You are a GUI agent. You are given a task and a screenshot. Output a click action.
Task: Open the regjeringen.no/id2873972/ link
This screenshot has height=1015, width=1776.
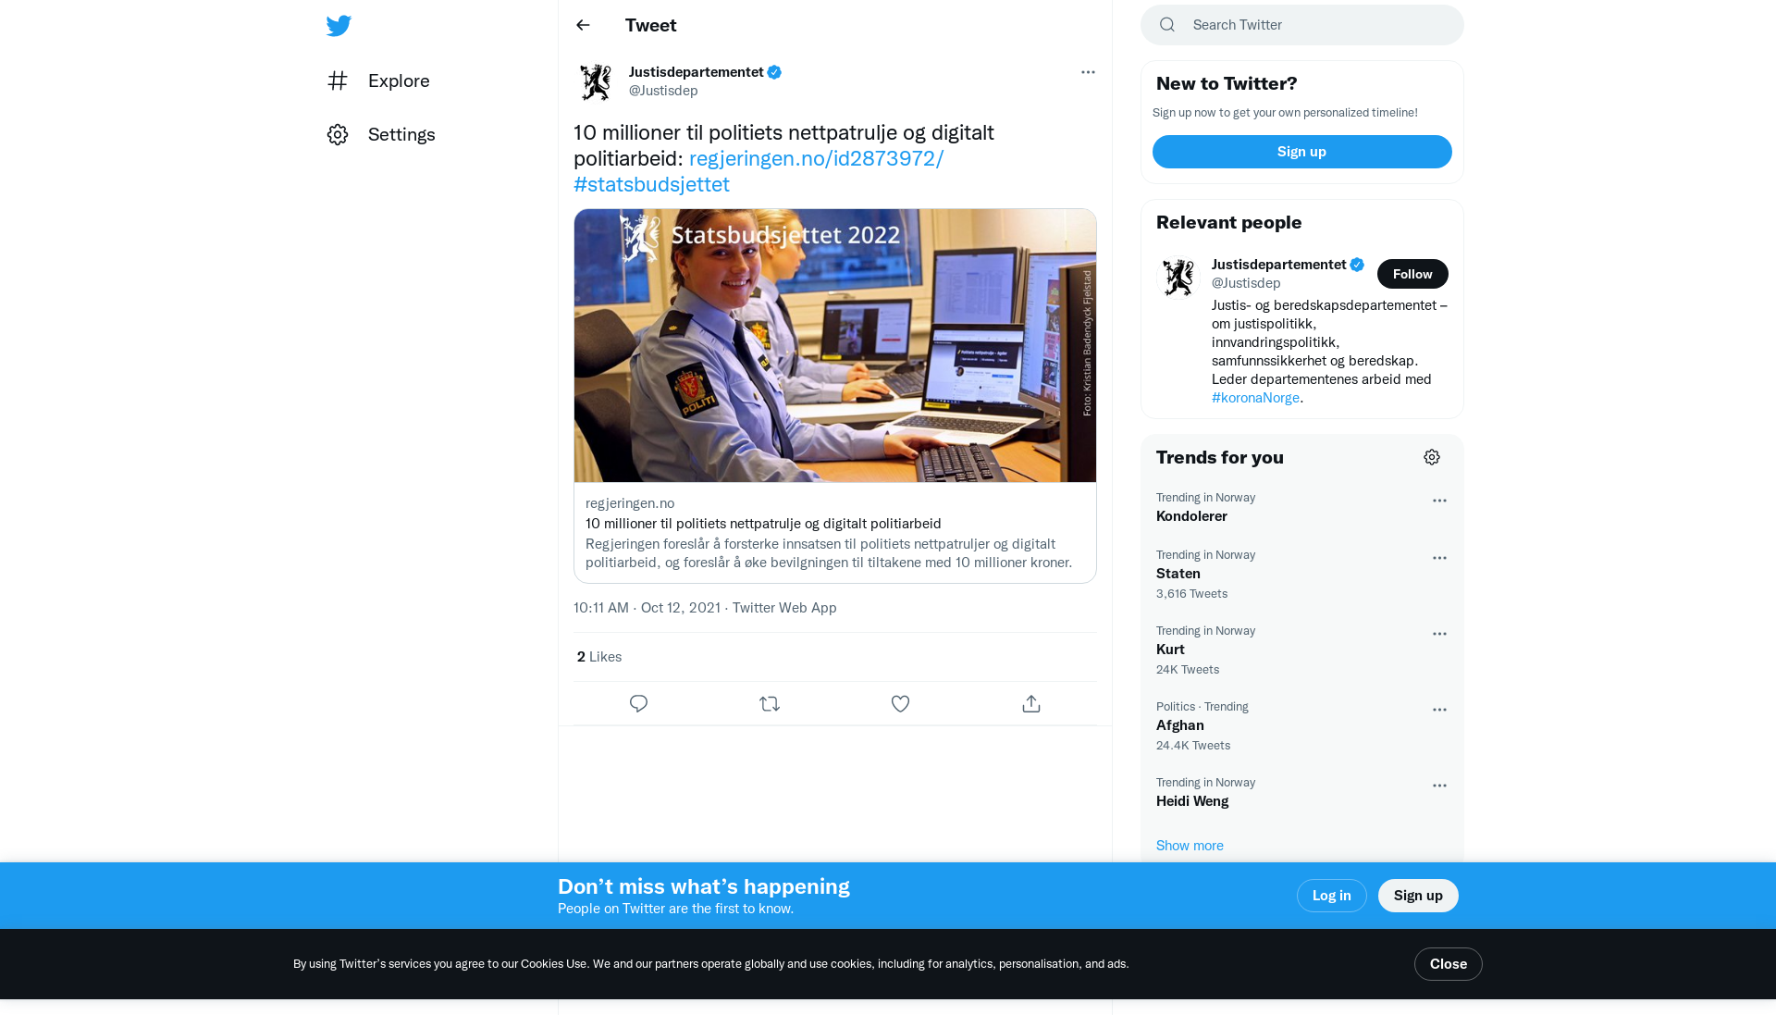(x=816, y=158)
